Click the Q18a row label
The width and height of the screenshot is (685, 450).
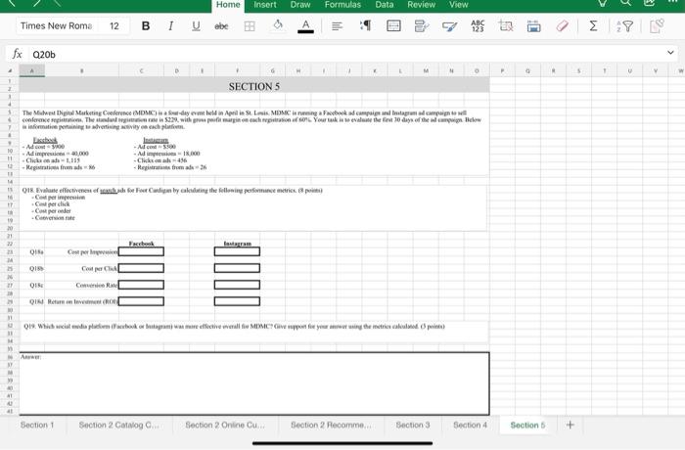click(x=36, y=252)
